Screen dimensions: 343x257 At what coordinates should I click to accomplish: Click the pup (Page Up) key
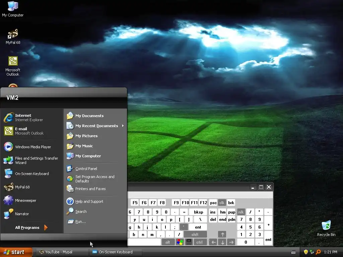click(232, 212)
